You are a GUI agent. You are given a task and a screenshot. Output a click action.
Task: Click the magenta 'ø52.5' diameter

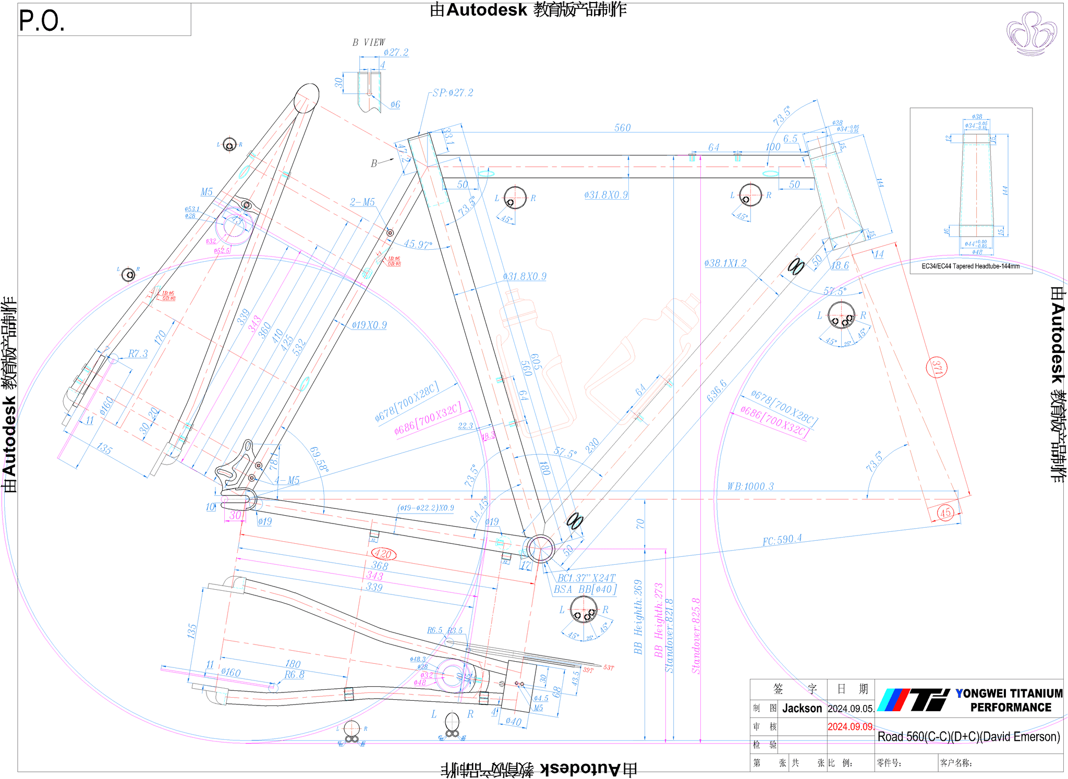coord(222,250)
